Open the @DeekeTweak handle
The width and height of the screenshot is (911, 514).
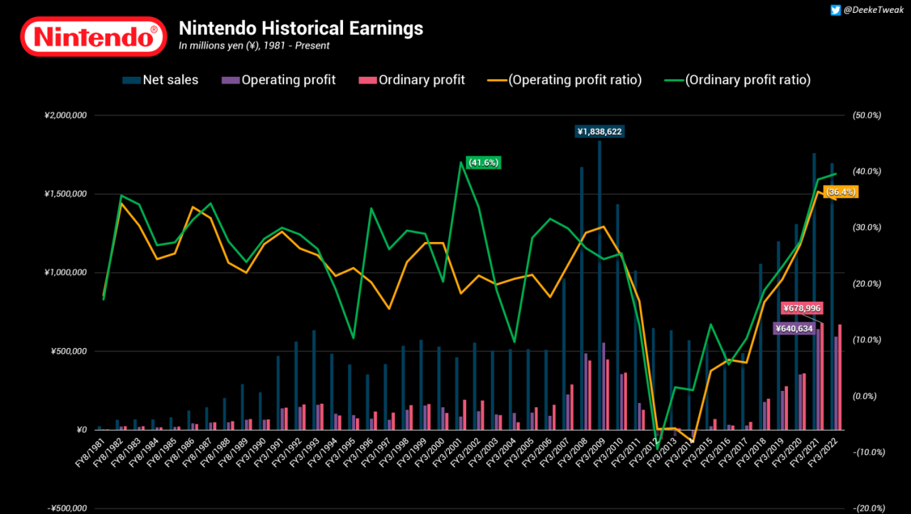pyautogui.click(x=874, y=10)
